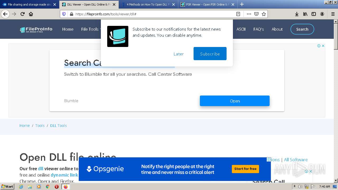Dismiss notification prompt with Later

[x=179, y=54]
